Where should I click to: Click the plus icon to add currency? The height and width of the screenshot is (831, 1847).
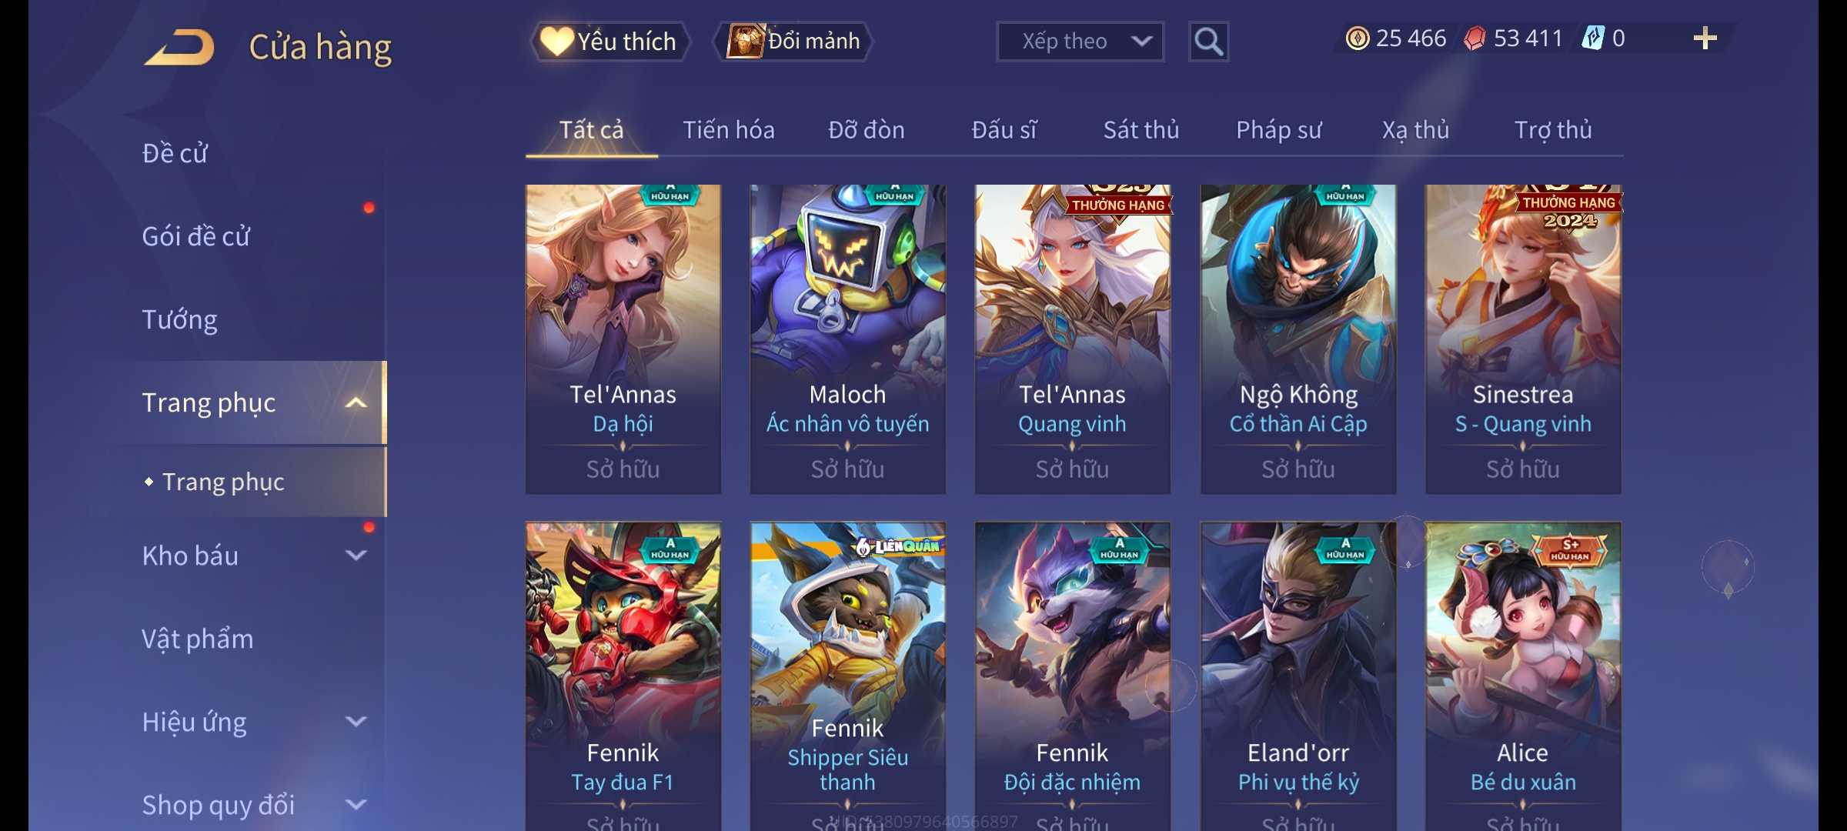coord(1705,38)
